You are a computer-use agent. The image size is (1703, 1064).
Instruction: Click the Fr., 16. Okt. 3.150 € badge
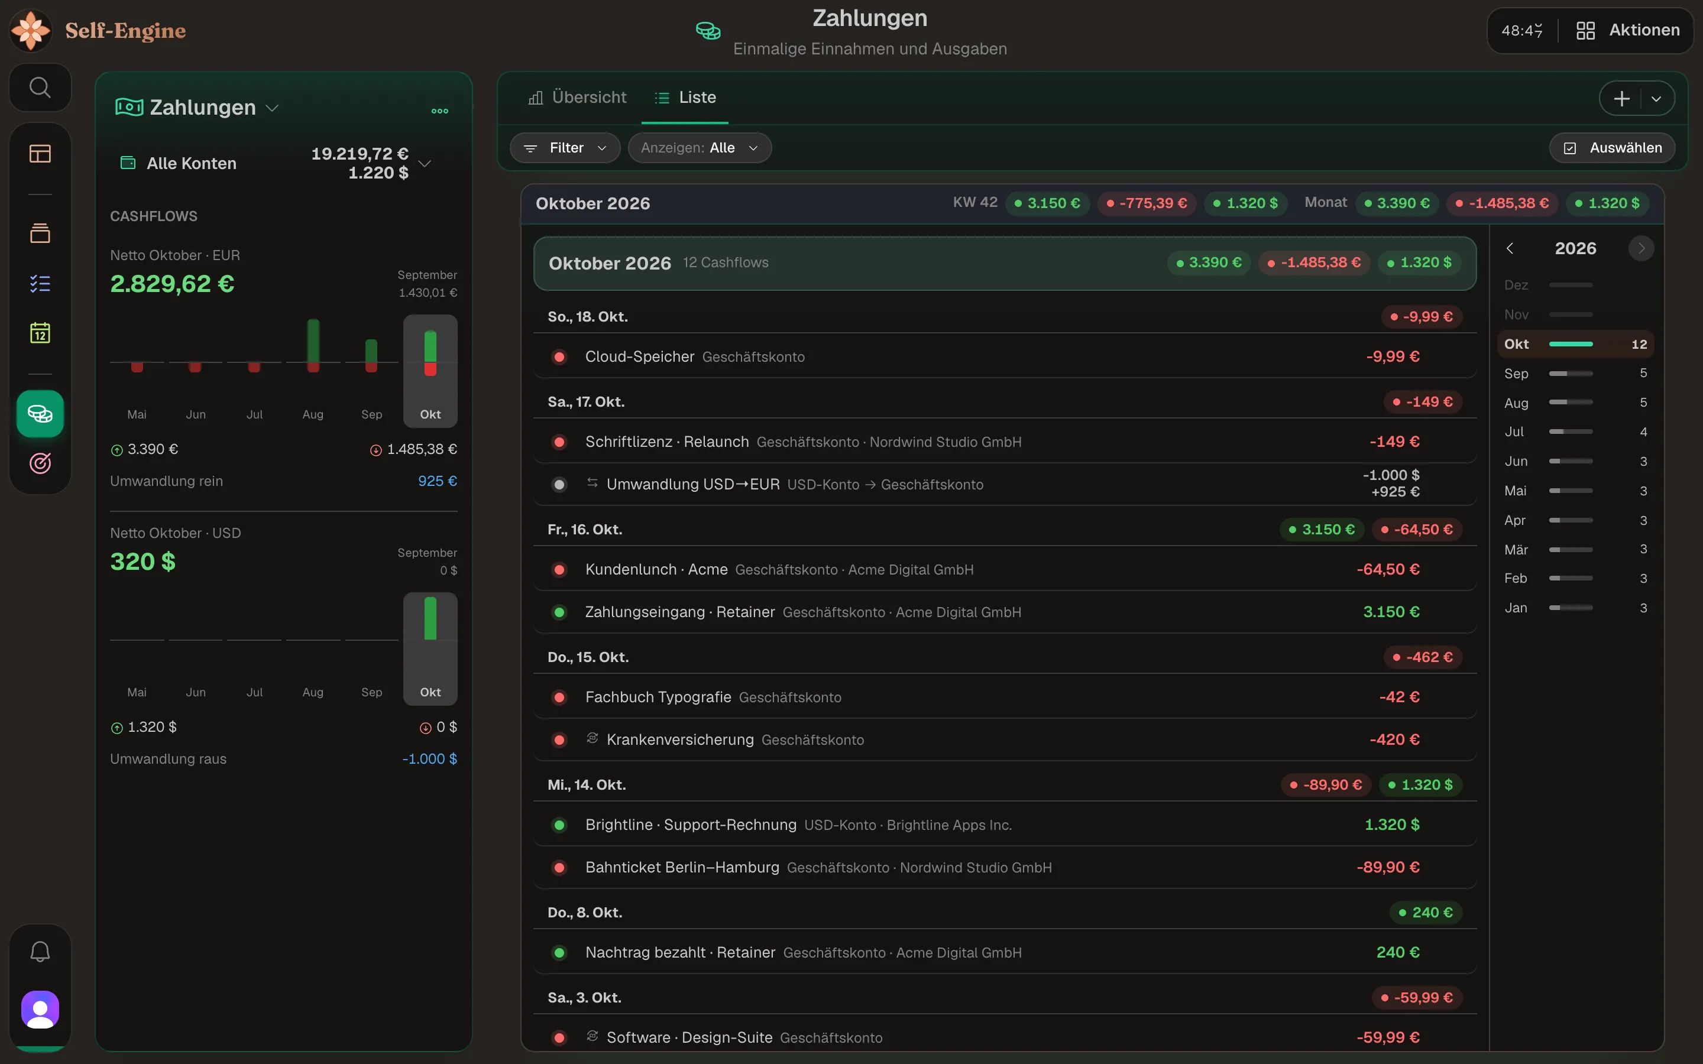1321,529
